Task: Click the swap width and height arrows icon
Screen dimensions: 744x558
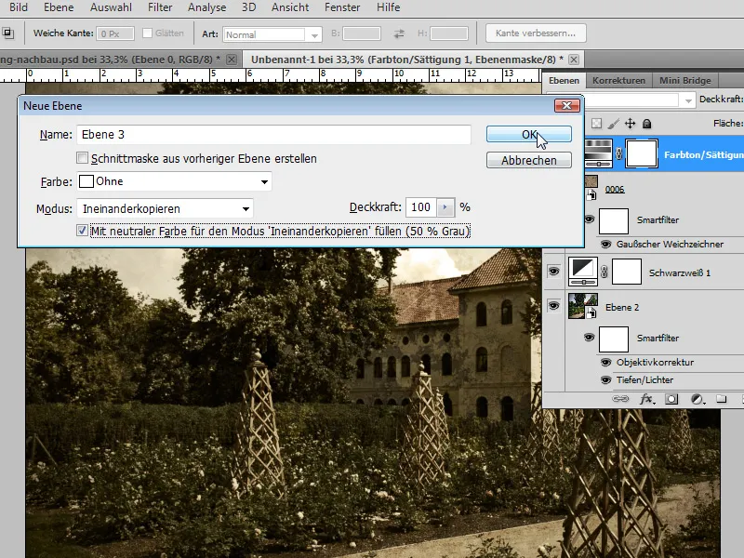Action: click(399, 33)
